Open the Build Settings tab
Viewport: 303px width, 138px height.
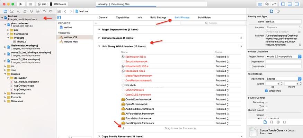(x=158, y=18)
